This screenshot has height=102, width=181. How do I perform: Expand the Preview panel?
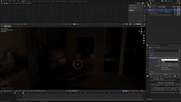(152, 53)
